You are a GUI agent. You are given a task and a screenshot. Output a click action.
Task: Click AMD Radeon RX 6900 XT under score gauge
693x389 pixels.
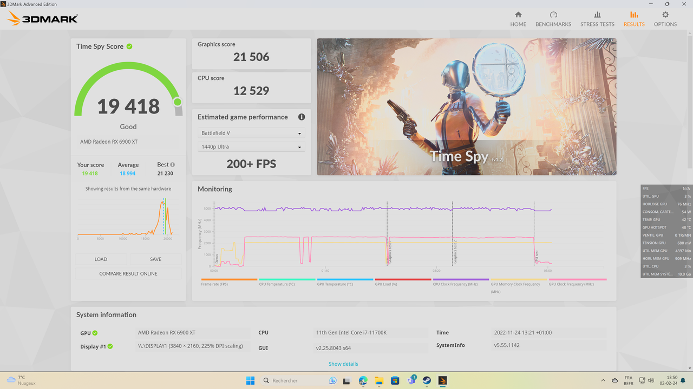tap(108, 142)
